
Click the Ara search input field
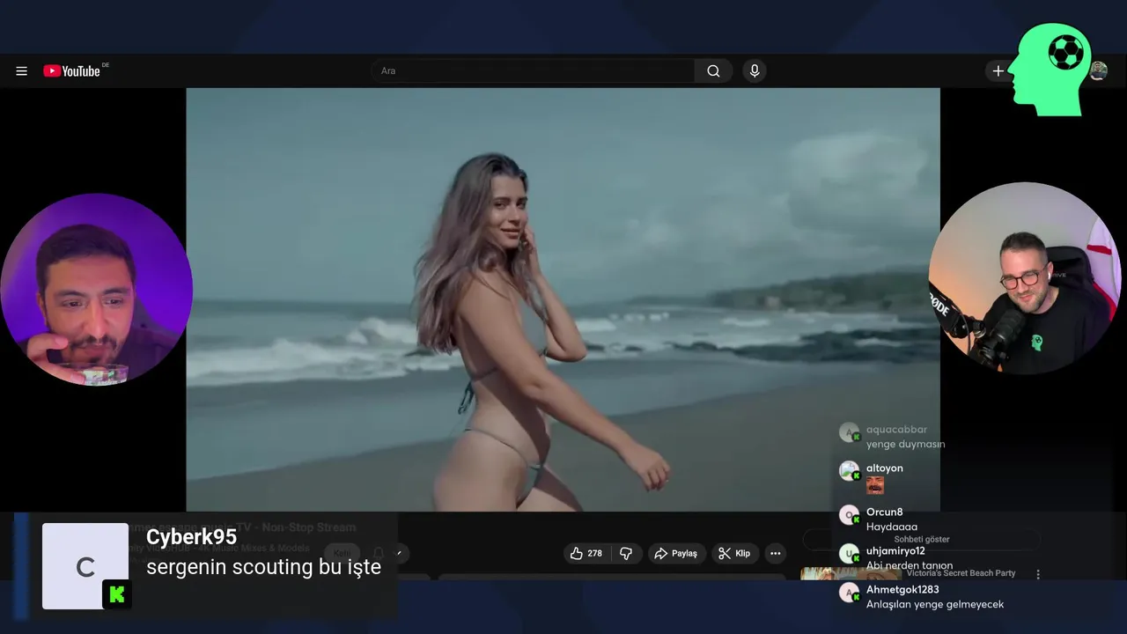click(533, 70)
